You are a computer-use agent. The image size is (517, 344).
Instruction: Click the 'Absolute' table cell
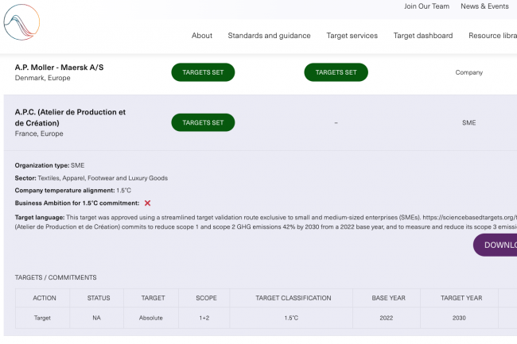pyautogui.click(x=150, y=318)
